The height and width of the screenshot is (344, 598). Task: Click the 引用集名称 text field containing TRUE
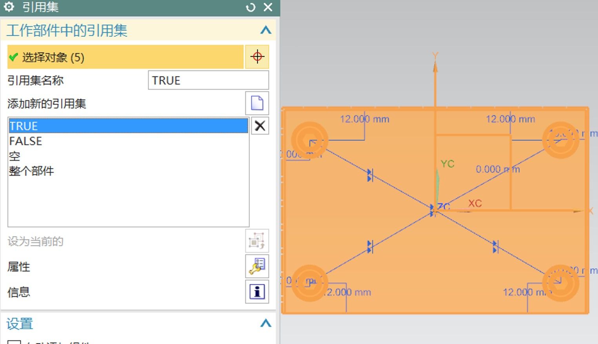(208, 80)
